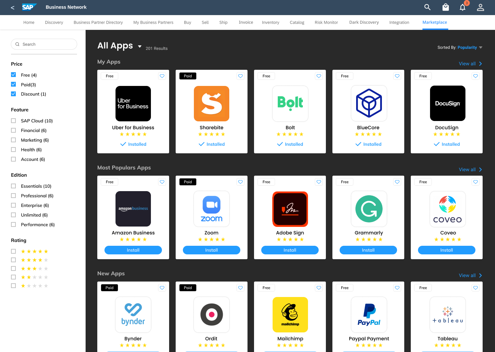
Task: Check the three-star rating filter
Action: [13, 268]
